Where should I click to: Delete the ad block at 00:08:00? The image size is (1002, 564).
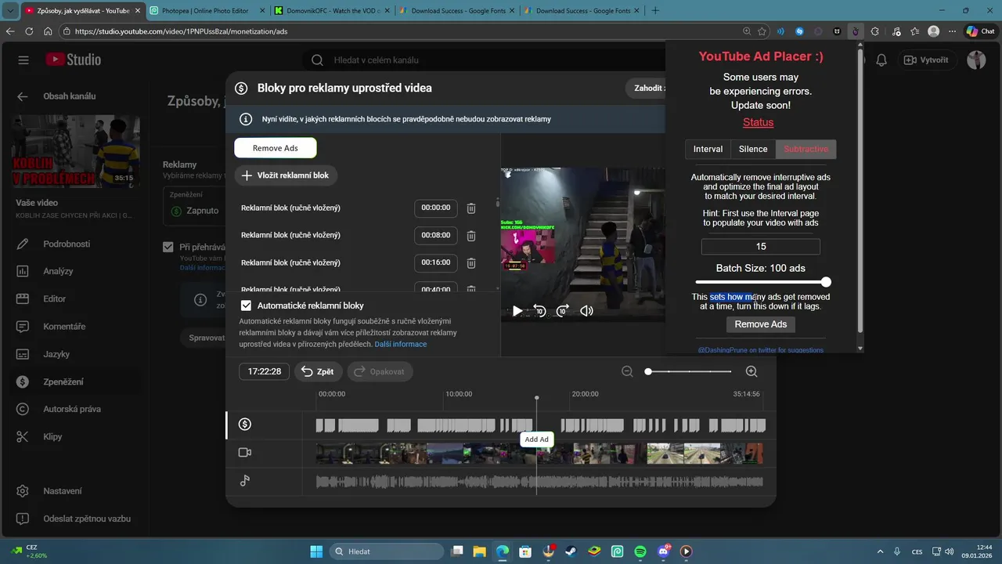tap(471, 236)
